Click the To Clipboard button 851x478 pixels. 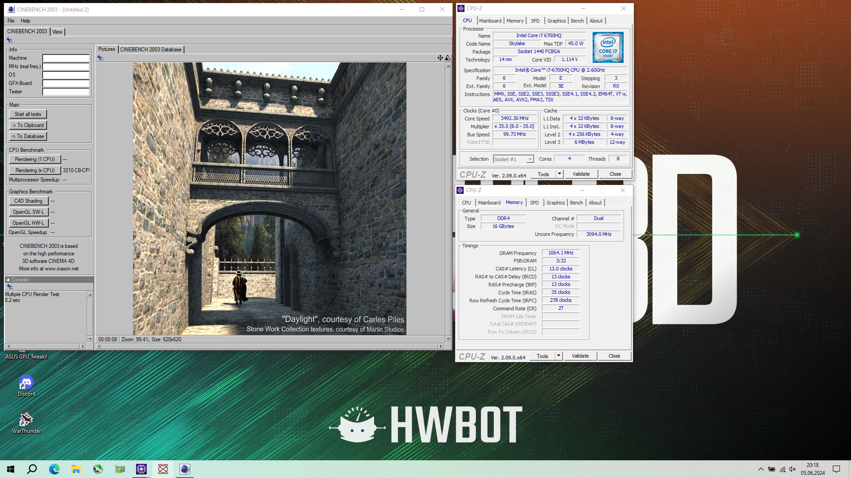(28, 125)
